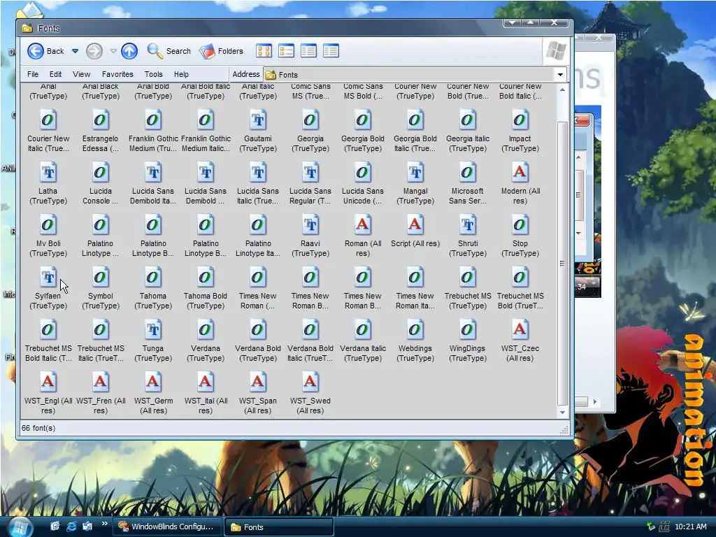
Task: Open the Edit menu
Action: (56, 74)
